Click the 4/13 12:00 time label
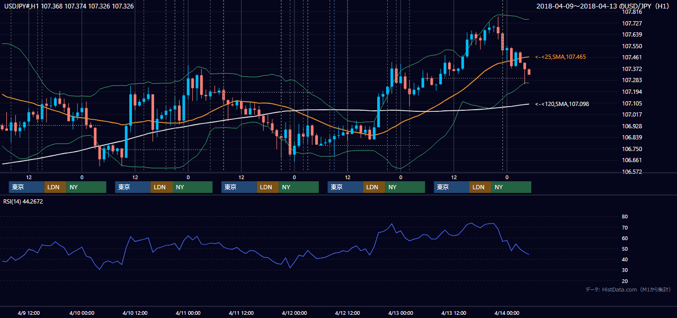The image size is (677, 318). [x=454, y=313]
